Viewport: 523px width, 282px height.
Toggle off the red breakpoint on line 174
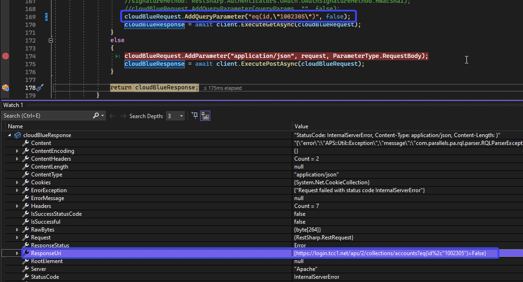coord(5,56)
